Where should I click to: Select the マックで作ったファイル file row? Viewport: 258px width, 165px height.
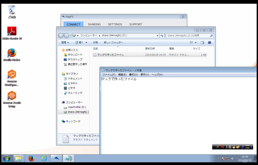pyautogui.click(x=150, y=55)
